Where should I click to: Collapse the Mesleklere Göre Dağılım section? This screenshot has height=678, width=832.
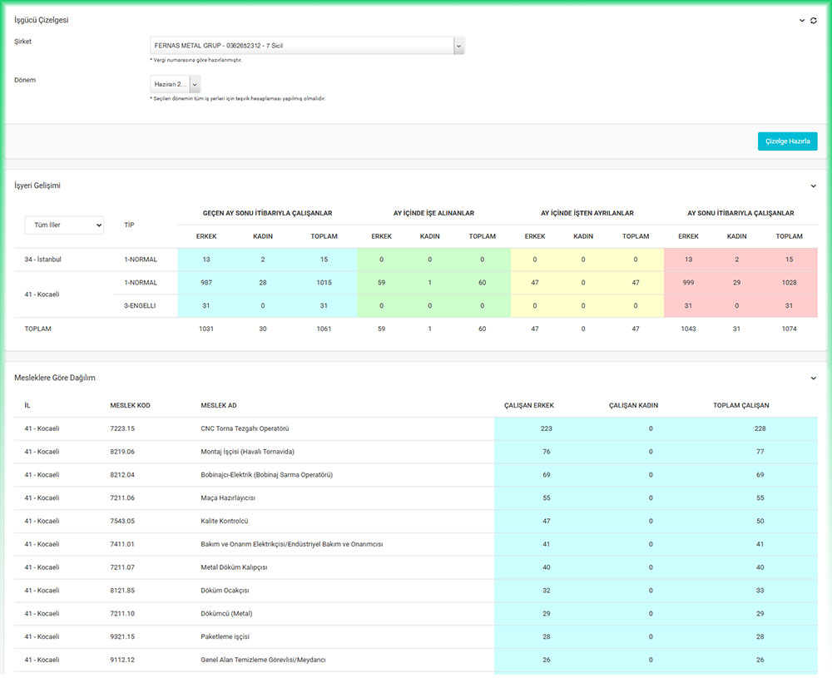click(814, 379)
